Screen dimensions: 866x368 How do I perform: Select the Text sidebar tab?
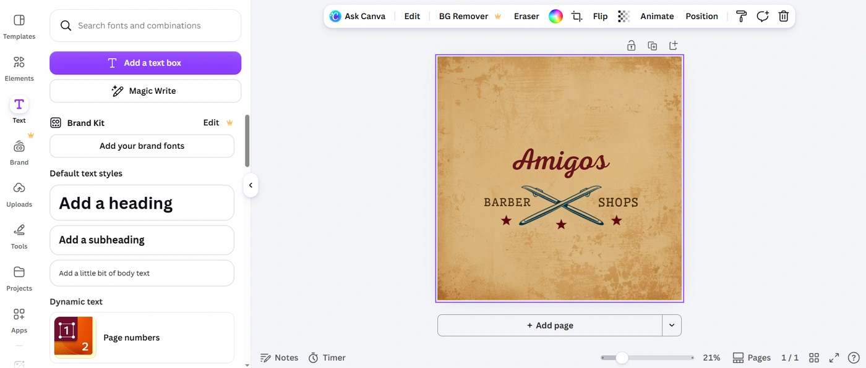[x=19, y=111]
